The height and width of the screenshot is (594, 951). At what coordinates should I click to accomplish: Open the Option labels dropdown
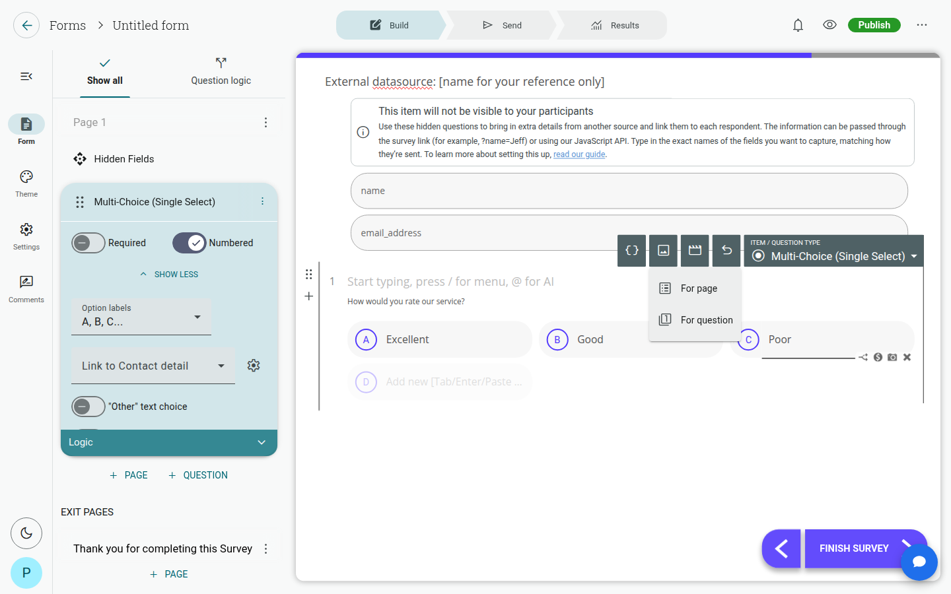(141, 316)
